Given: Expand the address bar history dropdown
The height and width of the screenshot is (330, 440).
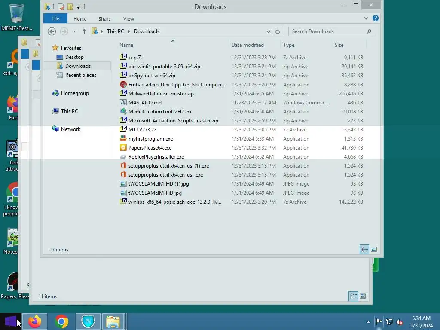Looking at the screenshot, I should pos(268,31).
